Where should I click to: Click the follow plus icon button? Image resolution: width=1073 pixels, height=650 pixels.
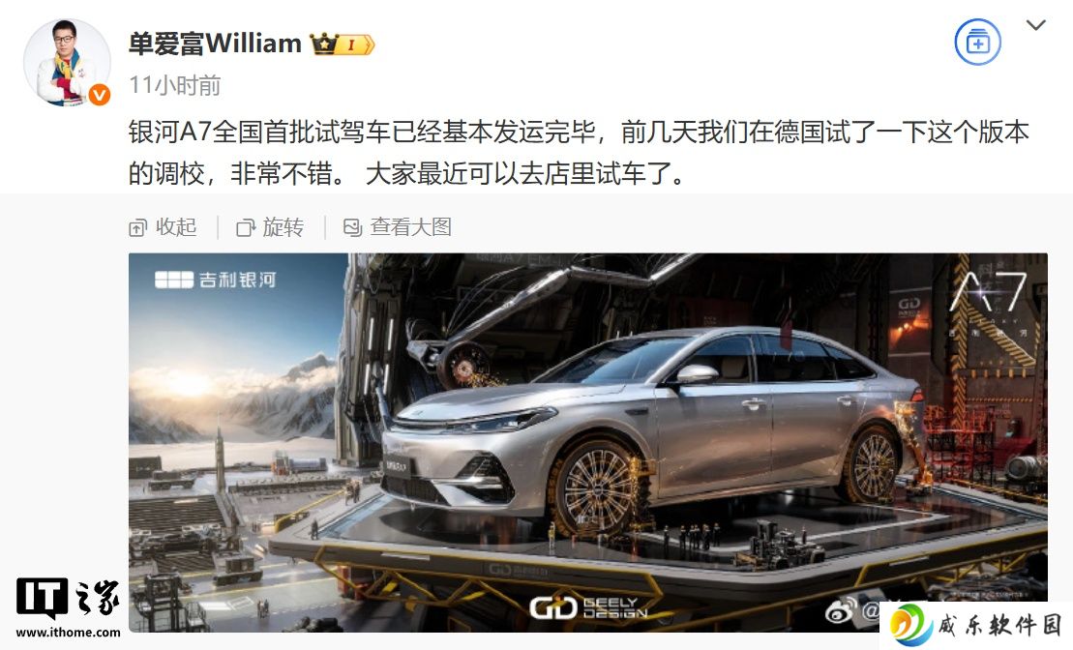click(977, 43)
